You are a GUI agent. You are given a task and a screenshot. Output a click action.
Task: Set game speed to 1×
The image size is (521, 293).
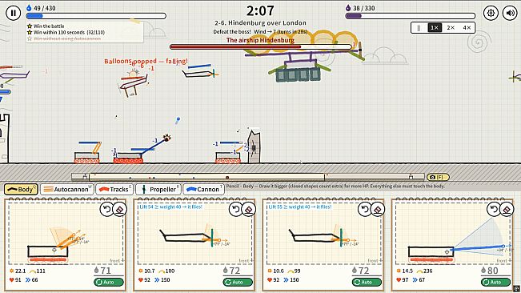pos(435,27)
